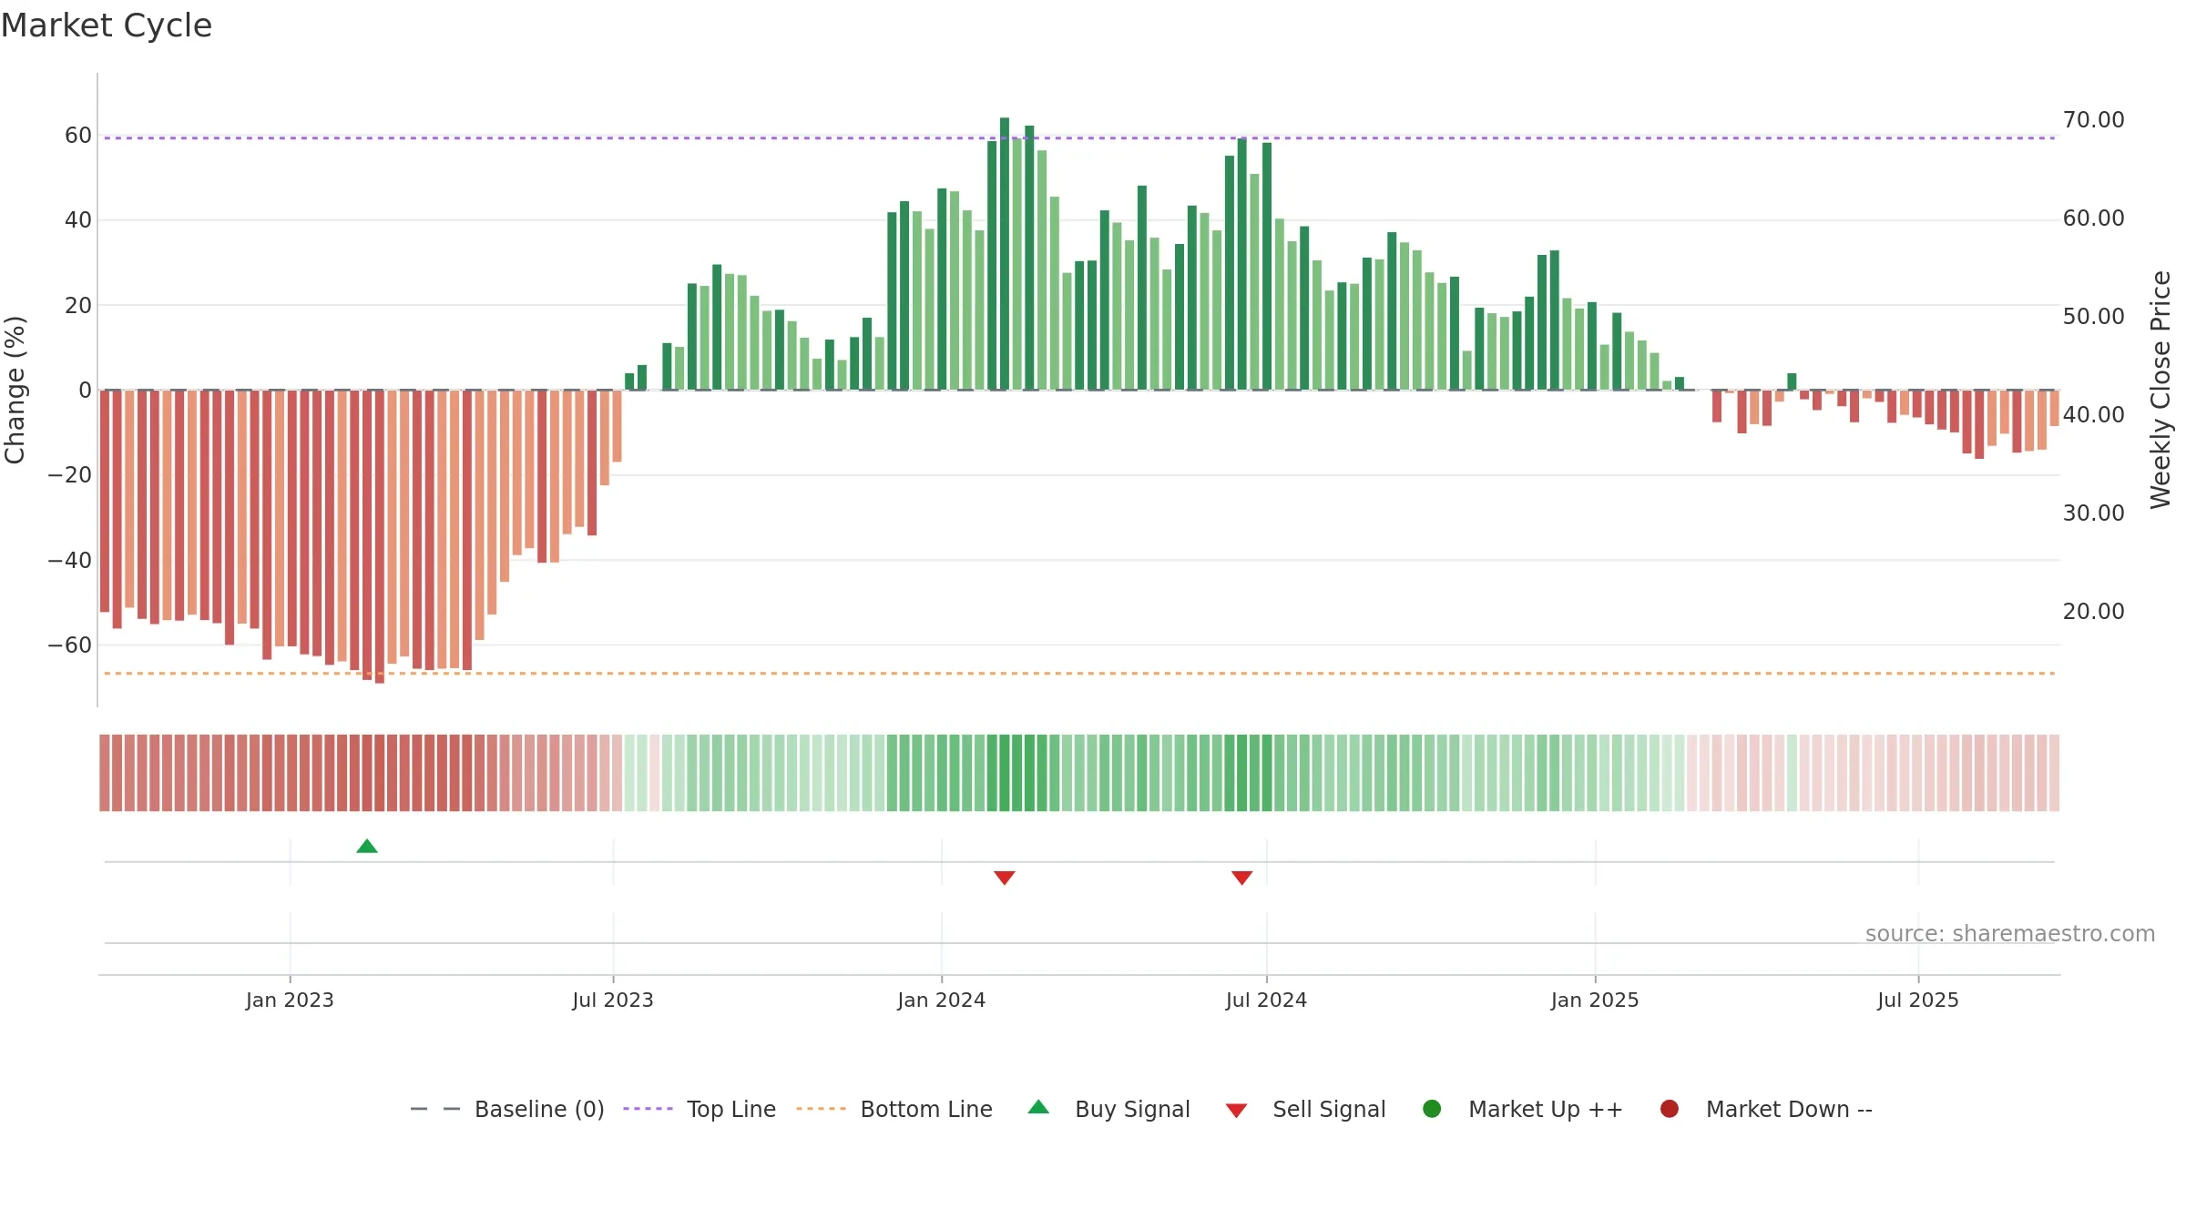The image size is (2186, 1229).
Task: Click the 60.00 price axis label
Action: point(2093,218)
